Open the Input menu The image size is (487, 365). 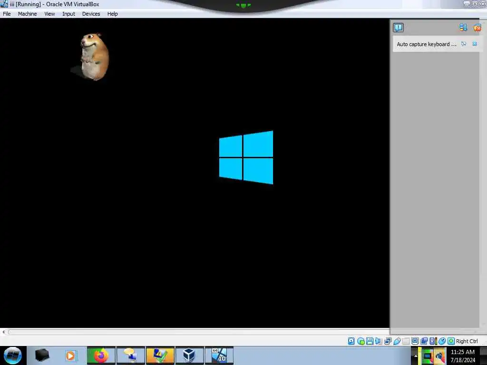68,14
